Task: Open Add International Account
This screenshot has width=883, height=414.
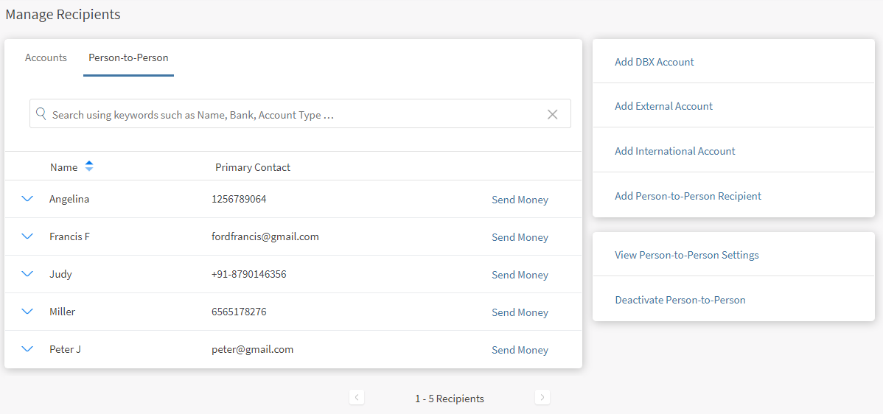Action: point(675,151)
